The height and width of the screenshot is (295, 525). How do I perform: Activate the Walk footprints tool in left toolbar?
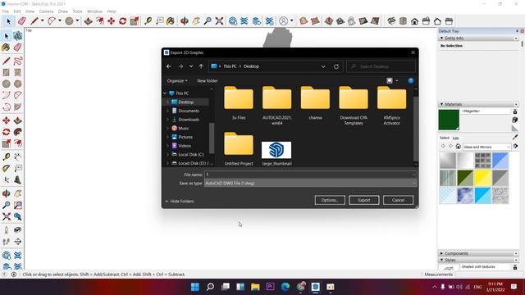(6, 242)
